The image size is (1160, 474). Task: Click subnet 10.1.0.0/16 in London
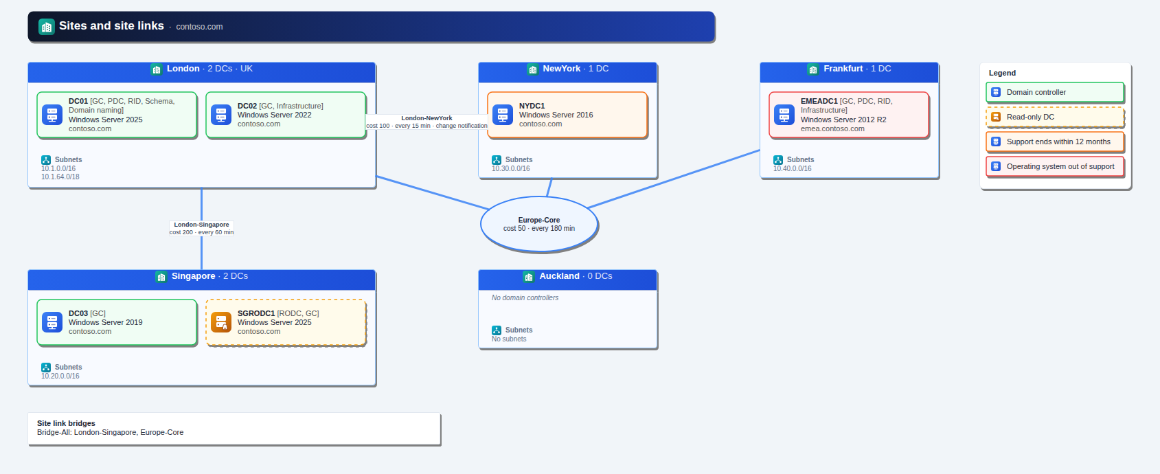58,169
